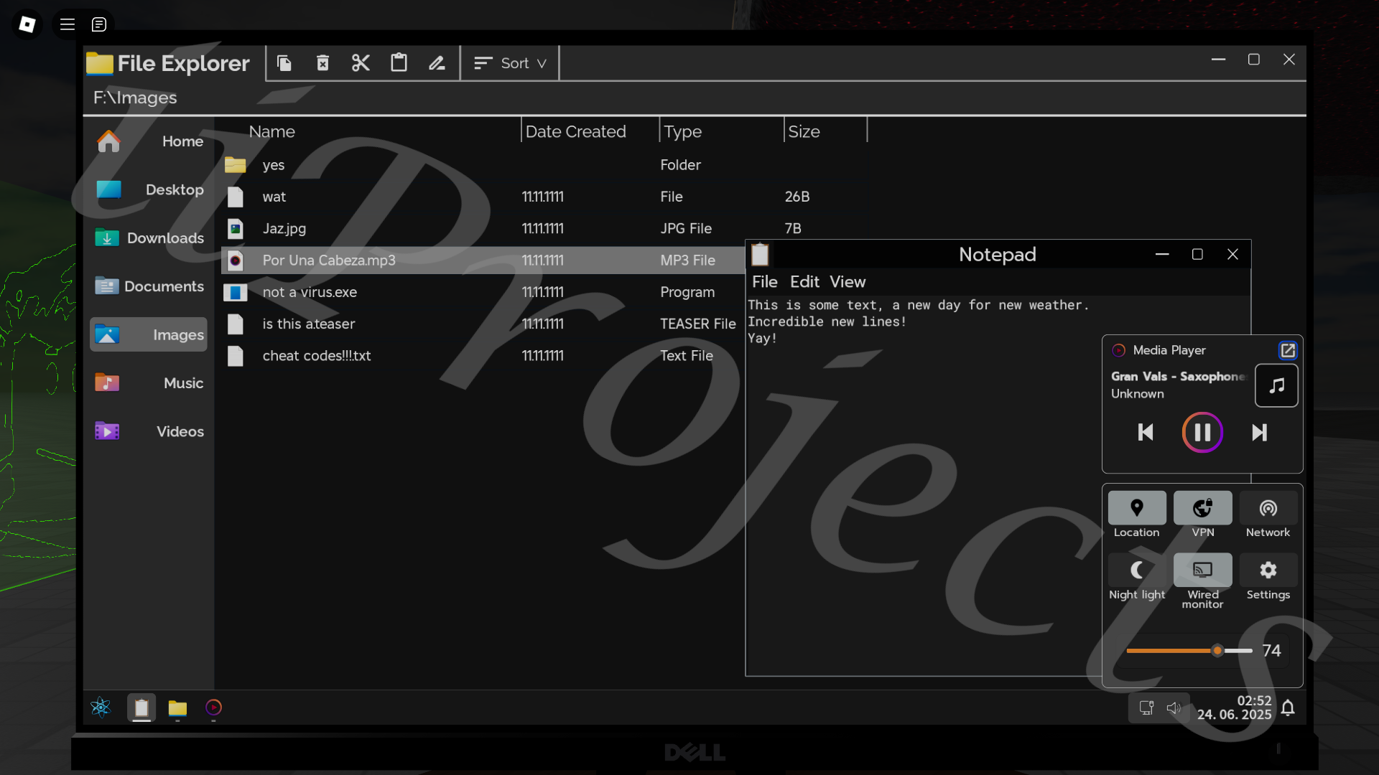
Task: Click the copy icon in File Explorer toolbar
Action: point(284,63)
